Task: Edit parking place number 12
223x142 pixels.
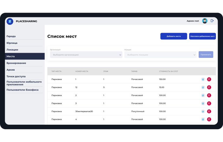Action: tap(203, 87)
